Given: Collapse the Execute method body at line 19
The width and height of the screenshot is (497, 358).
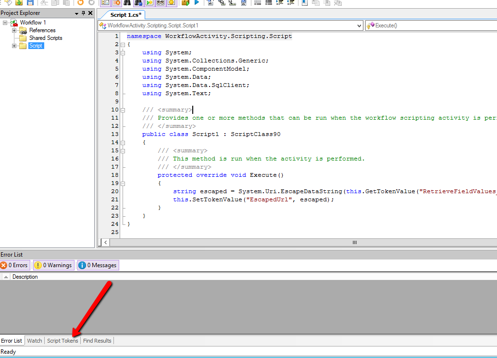Looking at the screenshot, I should tap(123, 184).
